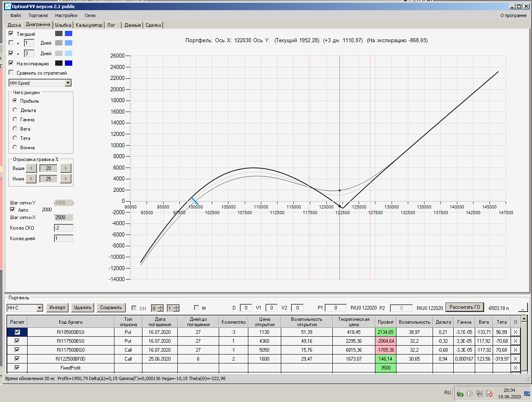Click the Кол-во СКО input field

coord(64,228)
